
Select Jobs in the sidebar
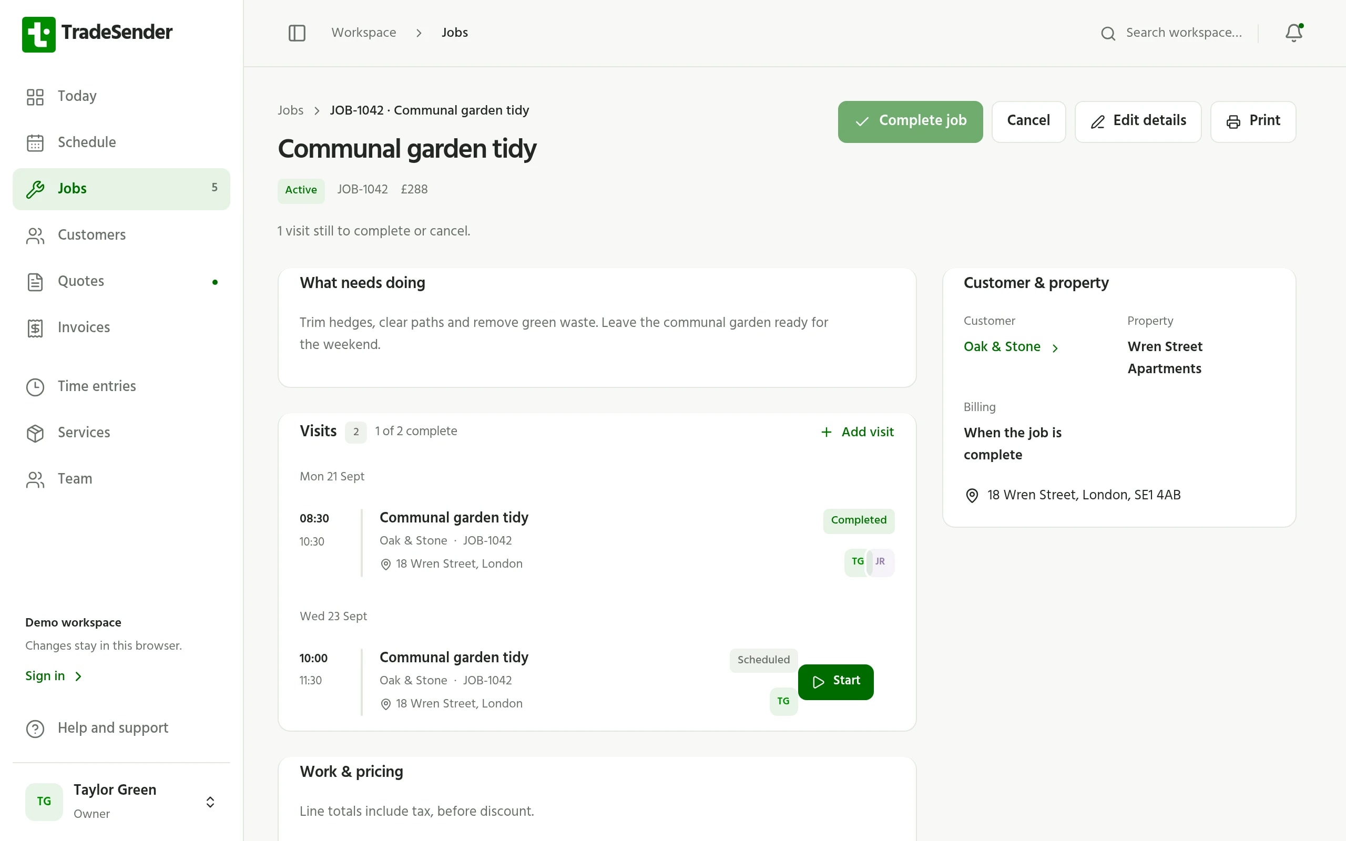121,189
